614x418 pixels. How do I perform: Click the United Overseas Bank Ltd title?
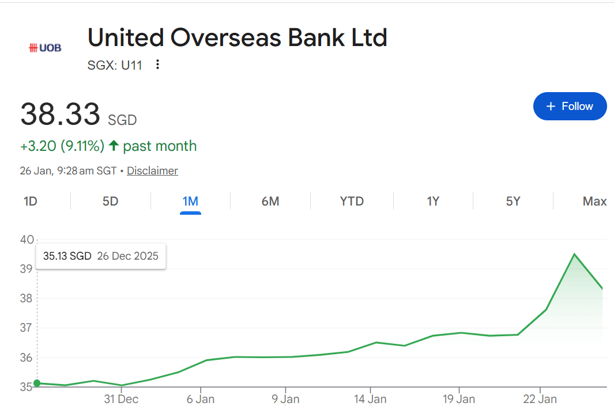click(x=237, y=38)
